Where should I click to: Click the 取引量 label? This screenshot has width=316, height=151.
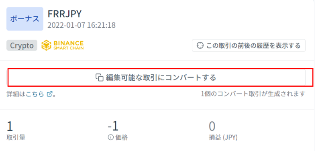point(16,138)
